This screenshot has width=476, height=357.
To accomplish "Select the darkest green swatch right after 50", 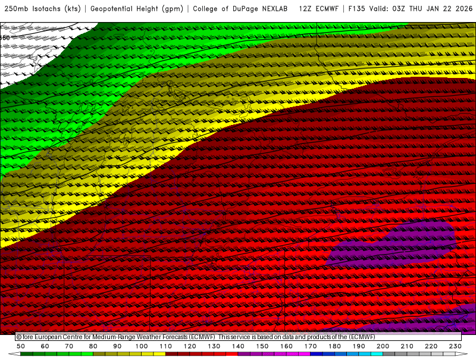I will tap(26, 354).
